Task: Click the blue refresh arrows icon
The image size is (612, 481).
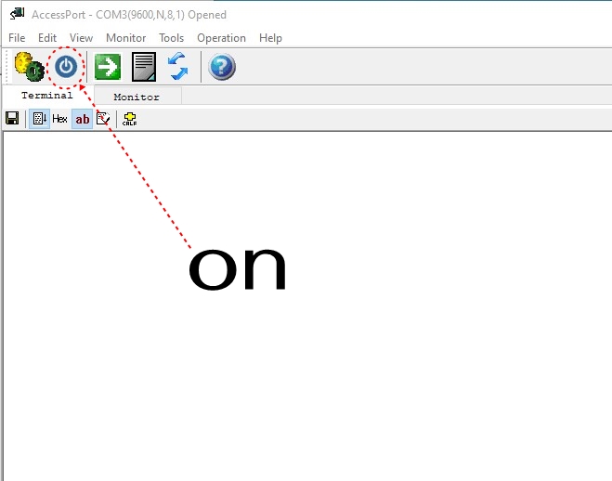Action: pyautogui.click(x=178, y=67)
